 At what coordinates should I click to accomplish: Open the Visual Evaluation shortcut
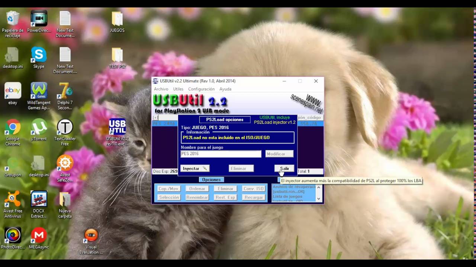click(91, 241)
